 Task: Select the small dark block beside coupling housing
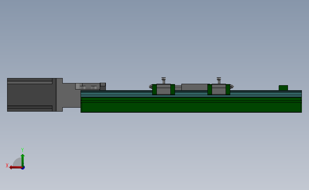point(103,87)
